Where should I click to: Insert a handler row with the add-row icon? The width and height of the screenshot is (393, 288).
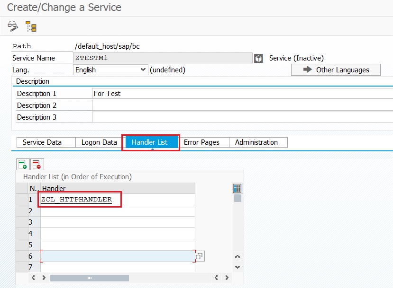point(22,164)
